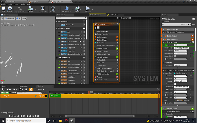This screenshot has height=123, width=197.
Task: Add a new Emitter Attributes parameter
Action: click(84, 58)
